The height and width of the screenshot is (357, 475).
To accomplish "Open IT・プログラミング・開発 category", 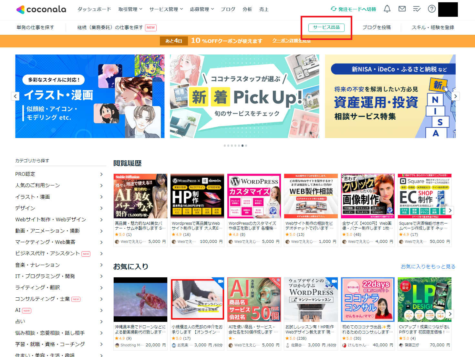I will point(45,276).
